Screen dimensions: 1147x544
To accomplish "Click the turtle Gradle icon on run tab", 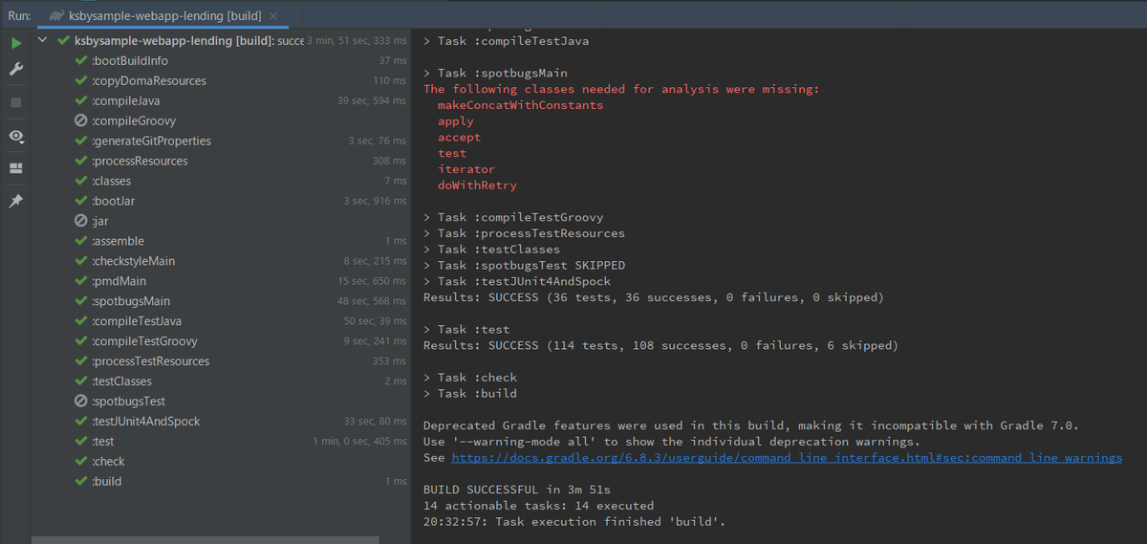I will coord(55,16).
